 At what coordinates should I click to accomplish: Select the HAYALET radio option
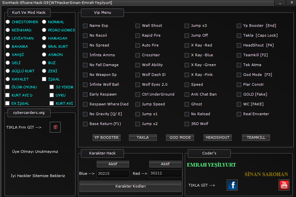click(8, 79)
